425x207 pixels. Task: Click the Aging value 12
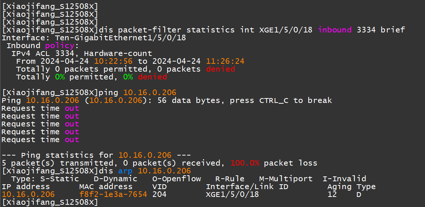point(332,194)
